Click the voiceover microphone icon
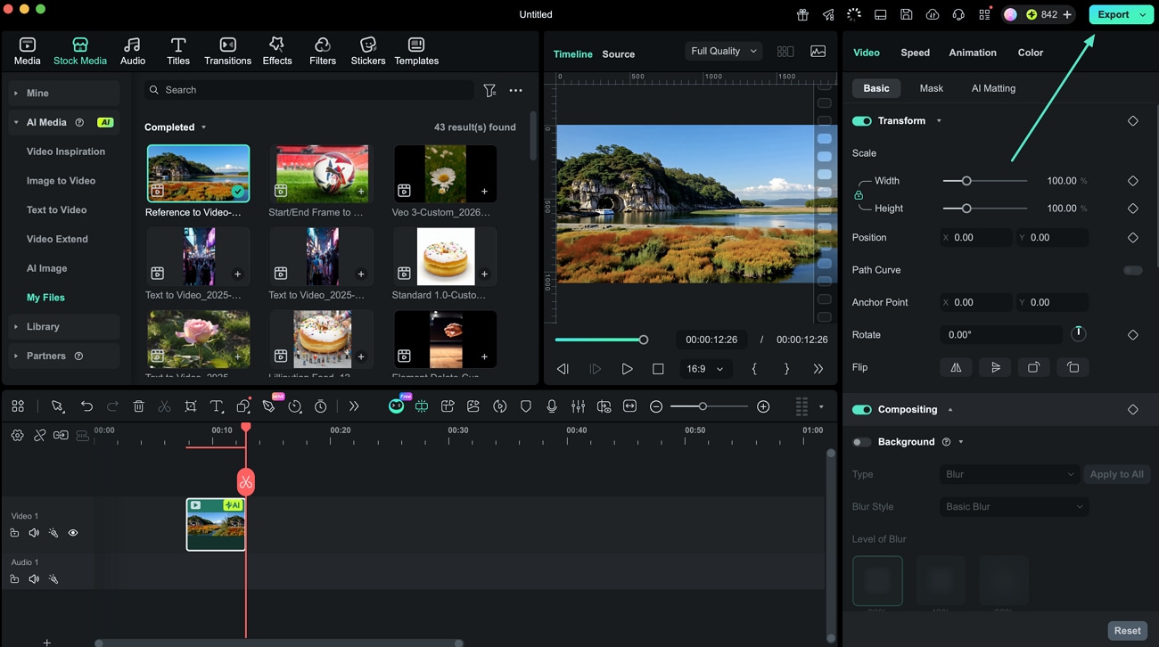The width and height of the screenshot is (1159, 647). tap(552, 406)
